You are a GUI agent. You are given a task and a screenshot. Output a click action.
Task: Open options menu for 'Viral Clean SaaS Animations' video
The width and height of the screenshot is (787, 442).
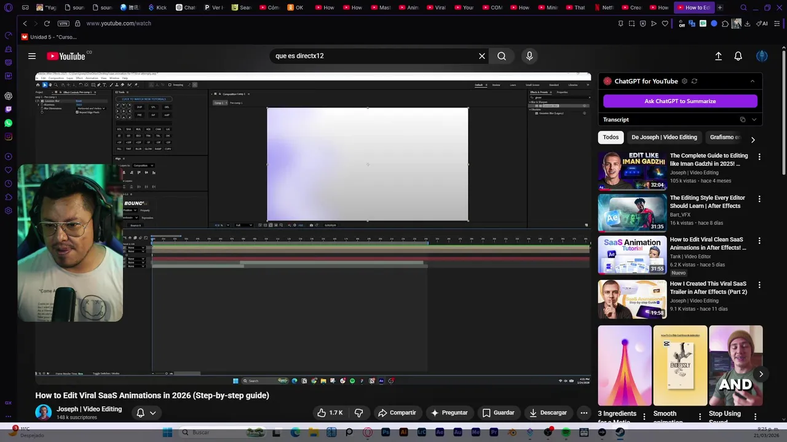759,241
